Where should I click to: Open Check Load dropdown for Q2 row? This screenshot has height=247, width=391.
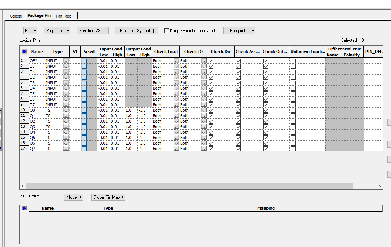176,121
